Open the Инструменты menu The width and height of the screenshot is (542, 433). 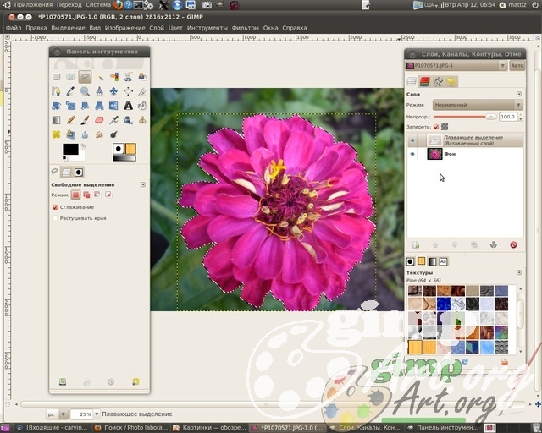coord(207,28)
